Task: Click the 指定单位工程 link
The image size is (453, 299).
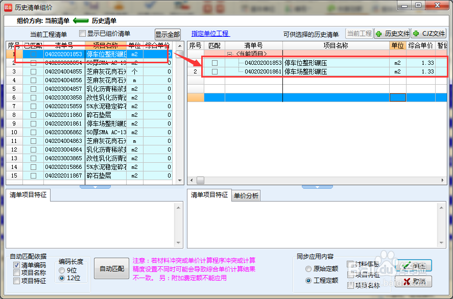Action: (210, 33)
